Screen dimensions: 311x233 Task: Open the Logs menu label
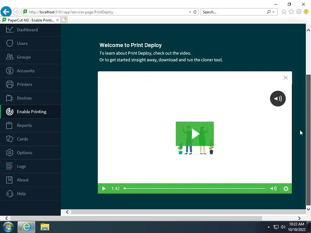tap(22, 167)
